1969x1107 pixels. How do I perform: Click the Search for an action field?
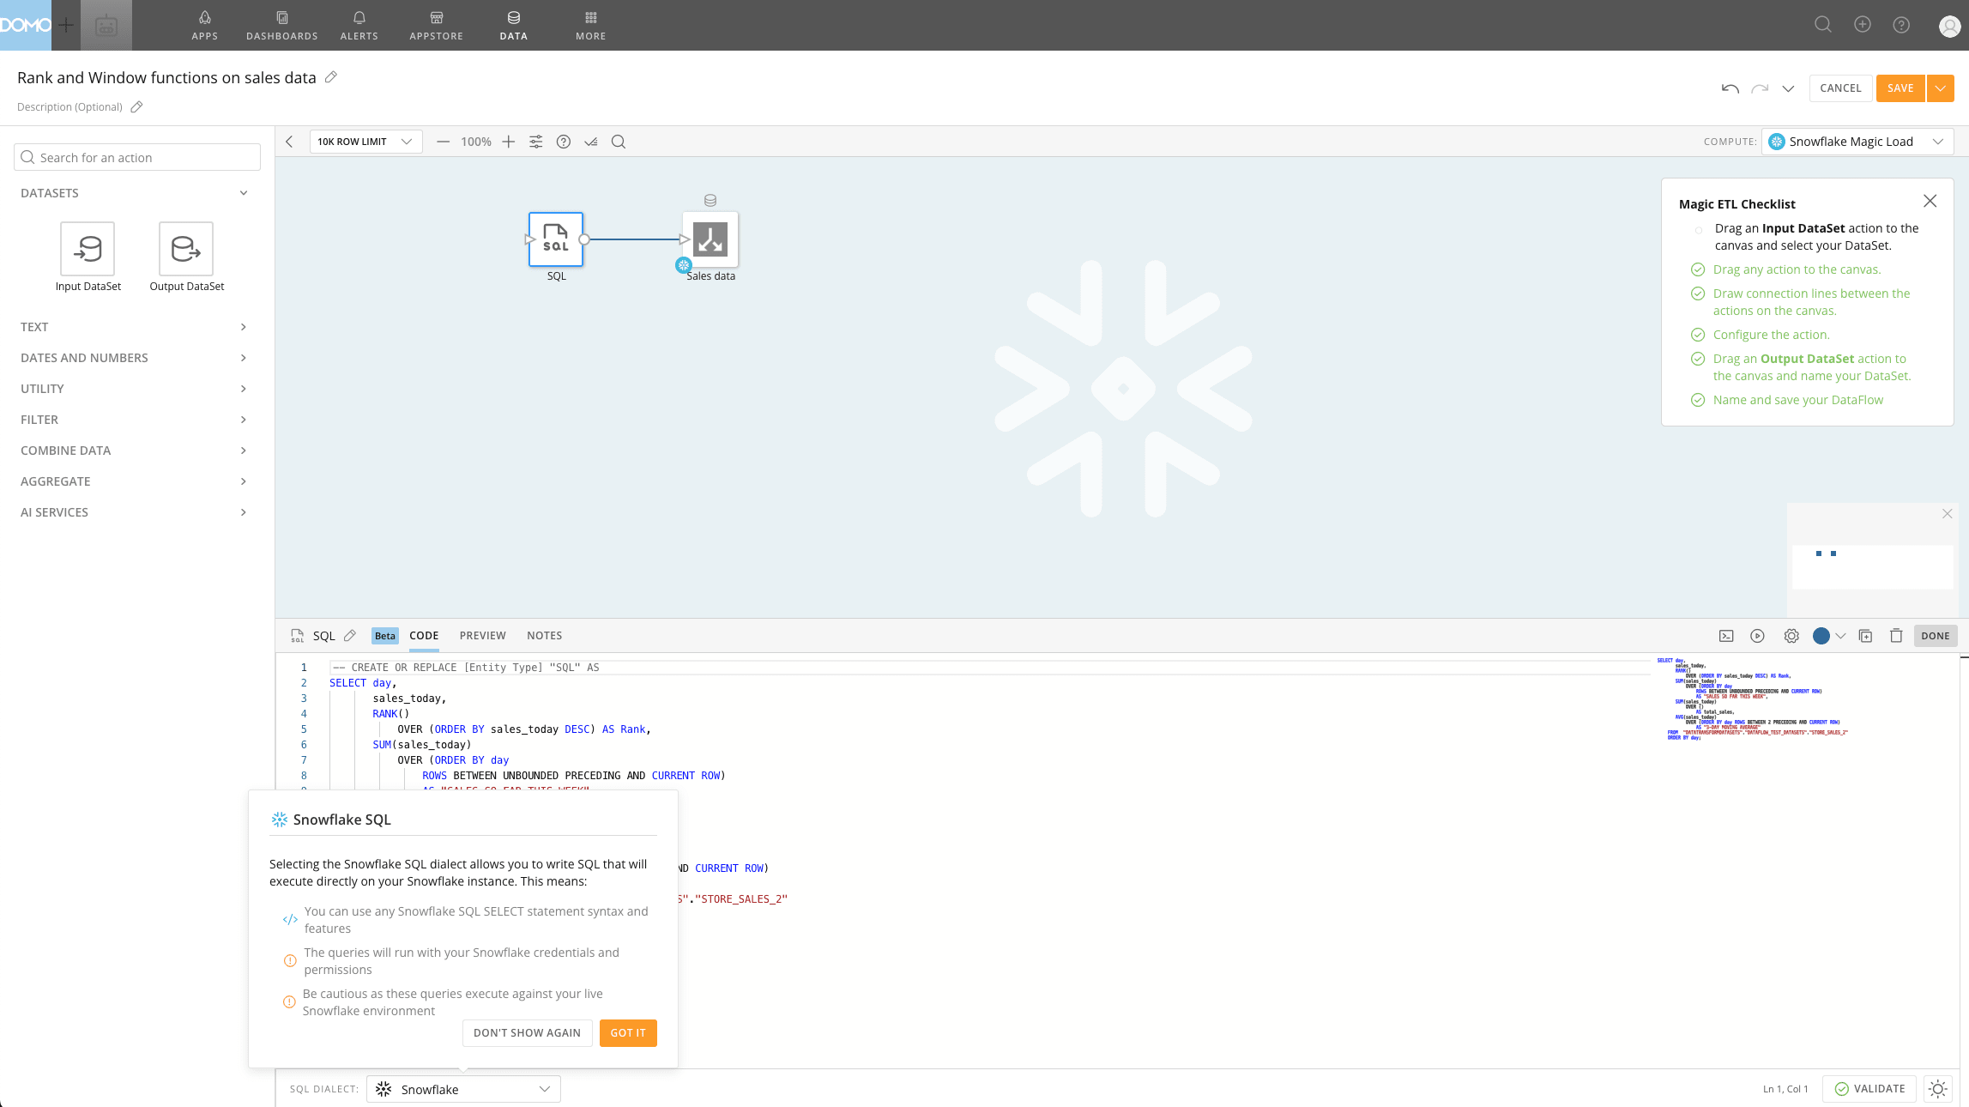[137, 158]
